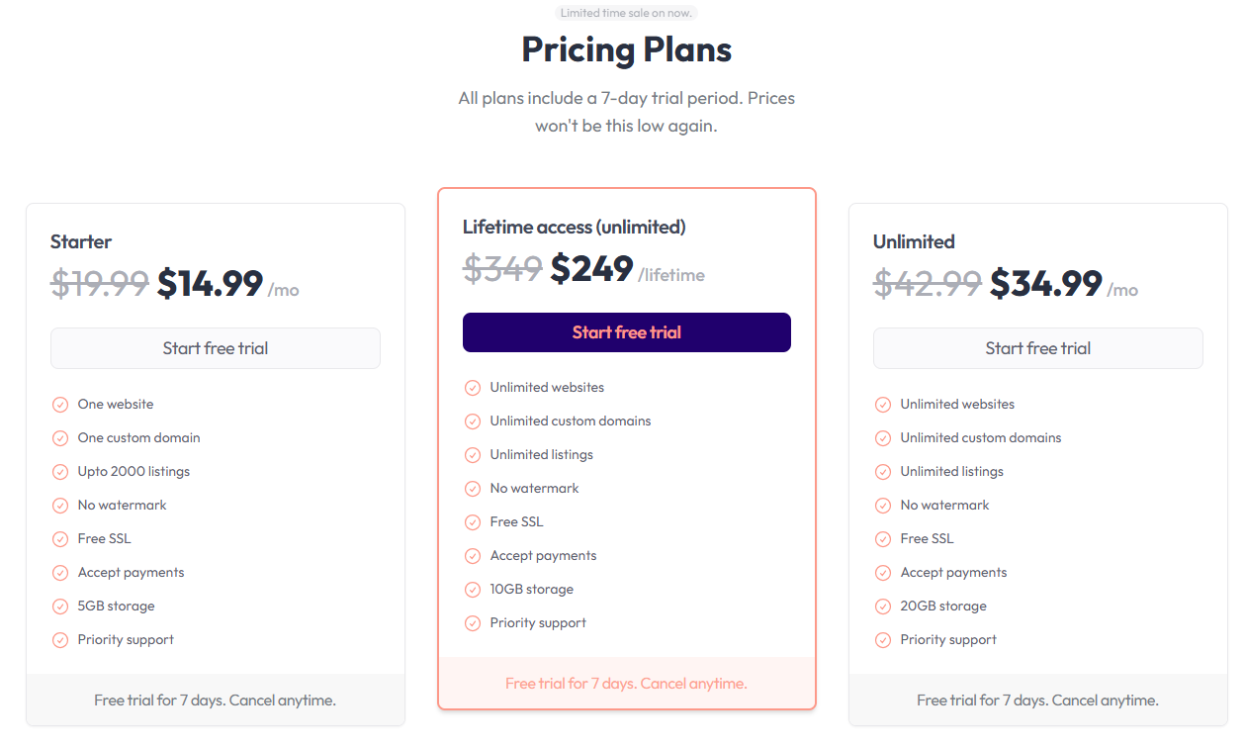Click the Lifetime access (unlimited) title
This screenshot has height=747, width=1245.
[574, 227]
